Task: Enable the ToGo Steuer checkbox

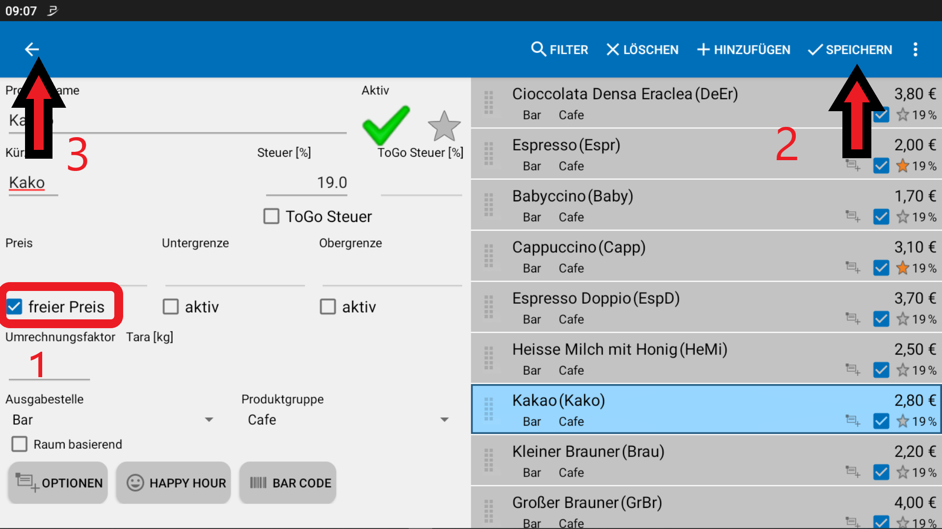Action: 271,216
